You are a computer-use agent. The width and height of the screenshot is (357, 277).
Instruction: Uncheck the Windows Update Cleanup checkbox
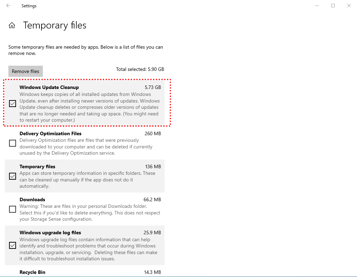(x=13, y=104)
